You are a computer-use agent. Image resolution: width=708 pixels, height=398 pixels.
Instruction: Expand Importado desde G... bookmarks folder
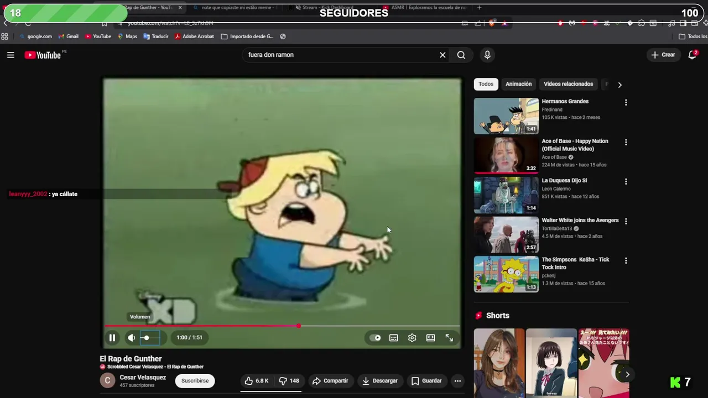tap(247, 36)
